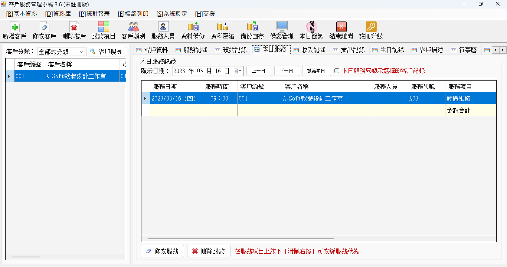Open the [P]統計報表 menu
Viewport: 507px width, 267px height.
click(x=94, y=14)
